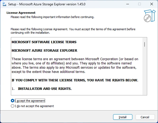Click the 'MICROSOFT SOFTWARE LICENSE TERMS' heading

[x=44, y=42]
